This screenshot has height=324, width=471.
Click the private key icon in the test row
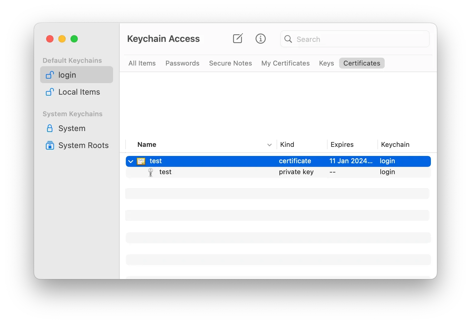(150, 172)
